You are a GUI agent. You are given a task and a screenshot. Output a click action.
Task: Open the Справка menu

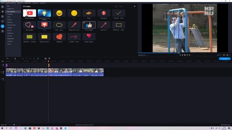[43, 3]
